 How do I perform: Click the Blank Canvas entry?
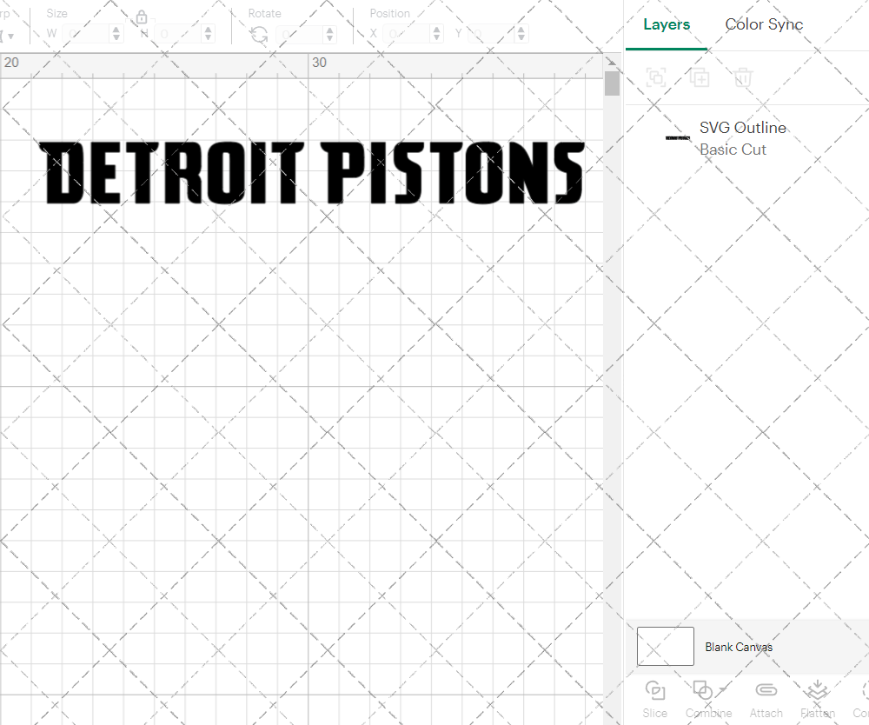[740, 647]
